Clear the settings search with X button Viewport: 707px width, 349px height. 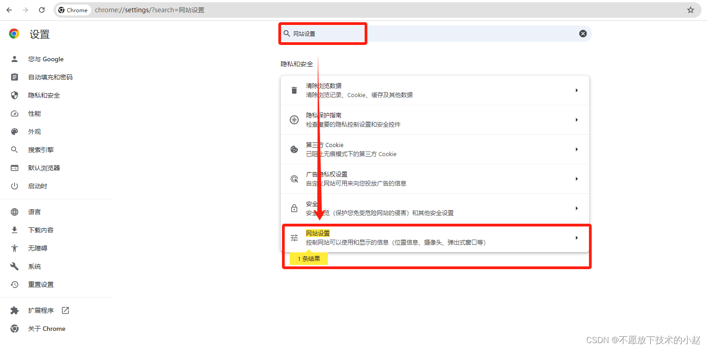pyautogui.click(x=583, y=34)
